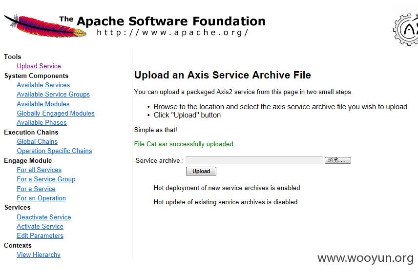Click the 'Simple as that!' text
Screen dimensions: 418x272
pos(155,130)
